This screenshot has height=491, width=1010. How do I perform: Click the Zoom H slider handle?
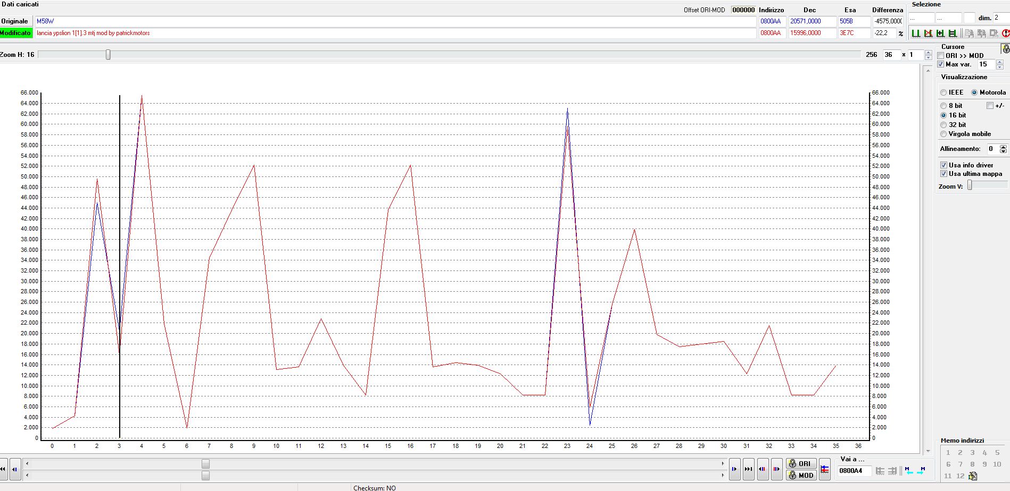click(108, 55)
